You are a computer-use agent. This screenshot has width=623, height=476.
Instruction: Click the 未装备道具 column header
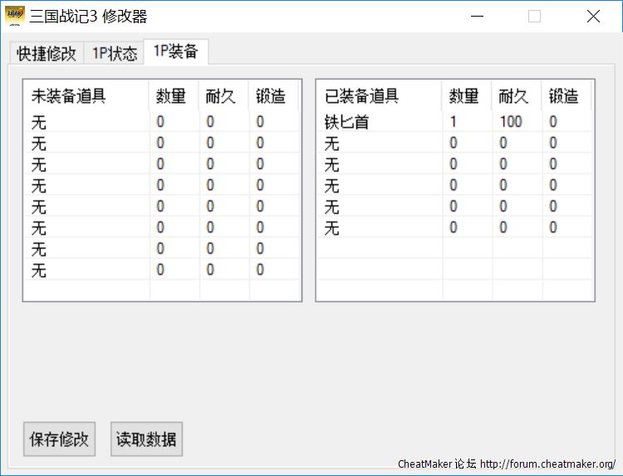[69, 96]
